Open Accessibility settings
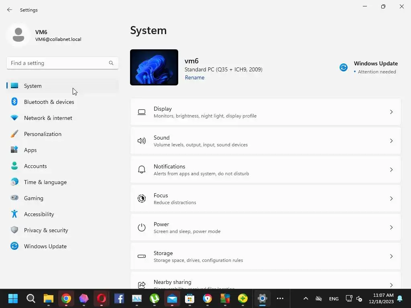This screenshot has height=308, width=411. point(62,214)
